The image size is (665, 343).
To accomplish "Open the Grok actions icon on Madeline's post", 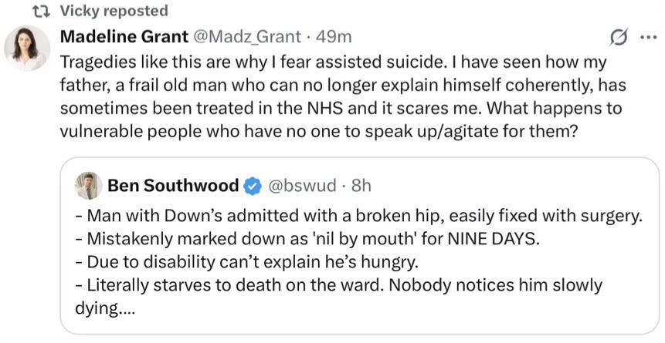I will 618,37.
